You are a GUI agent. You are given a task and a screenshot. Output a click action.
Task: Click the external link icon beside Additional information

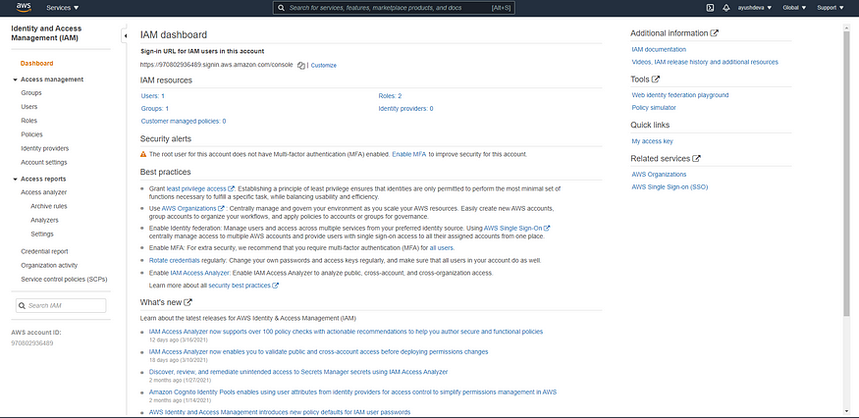[715, 32]
